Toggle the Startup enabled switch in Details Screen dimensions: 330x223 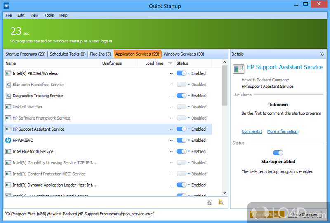[x=278, y=153]
